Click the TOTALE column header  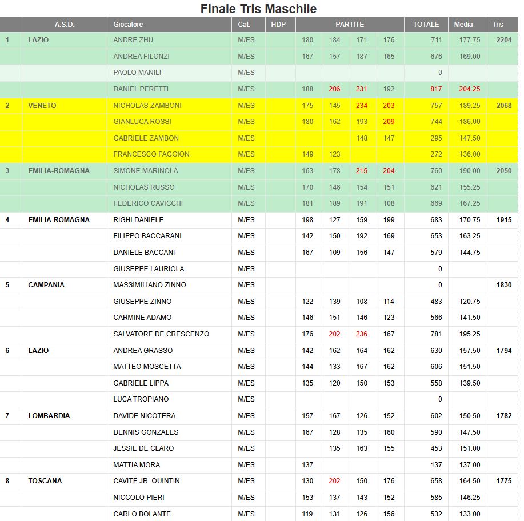[426, 25]
